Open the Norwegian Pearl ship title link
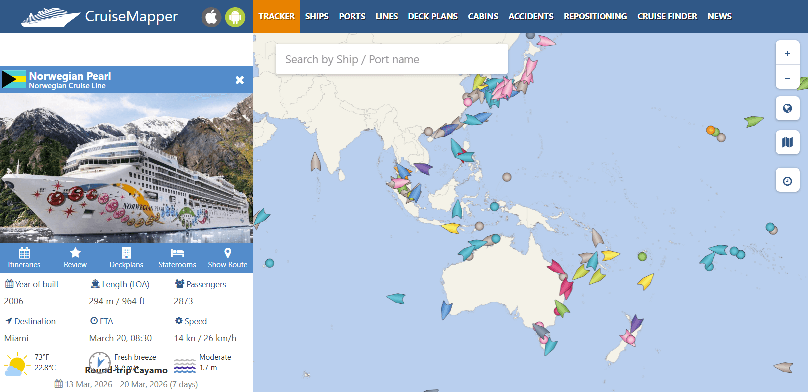This screenshot has height=392, width=808. [70, 76]
